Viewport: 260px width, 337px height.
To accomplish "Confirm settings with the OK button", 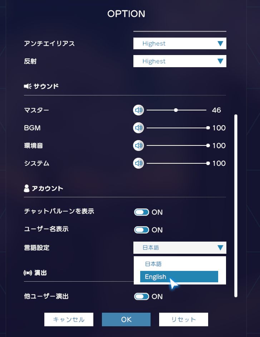I will pyautogui.click(x=126, y=319).
